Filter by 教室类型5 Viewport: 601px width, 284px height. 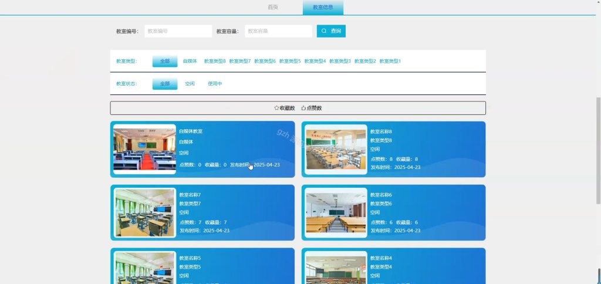(x=290, y=61)
